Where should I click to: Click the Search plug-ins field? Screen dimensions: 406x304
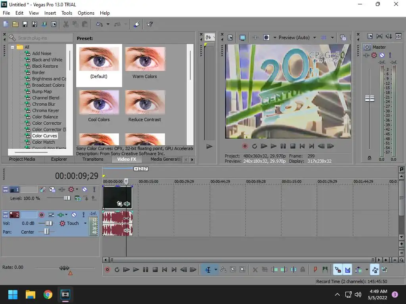[x=40, y=38]
